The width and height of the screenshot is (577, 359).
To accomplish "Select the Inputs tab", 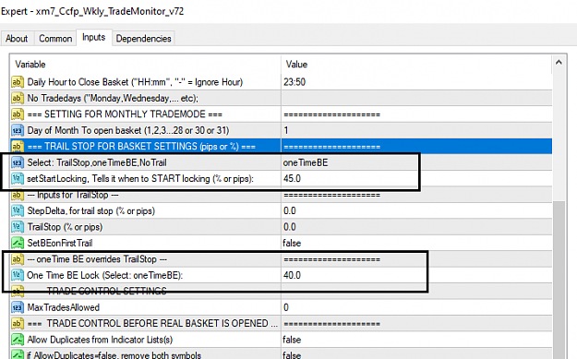I will pos(93,38).
